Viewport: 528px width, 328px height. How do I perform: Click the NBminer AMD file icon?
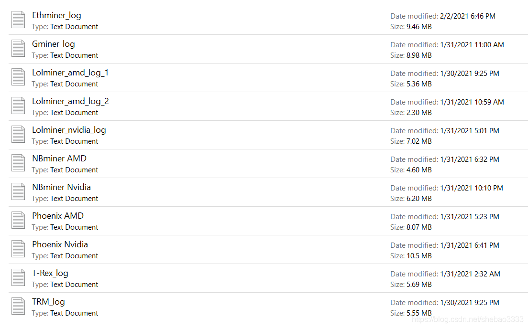click(18, 163)
